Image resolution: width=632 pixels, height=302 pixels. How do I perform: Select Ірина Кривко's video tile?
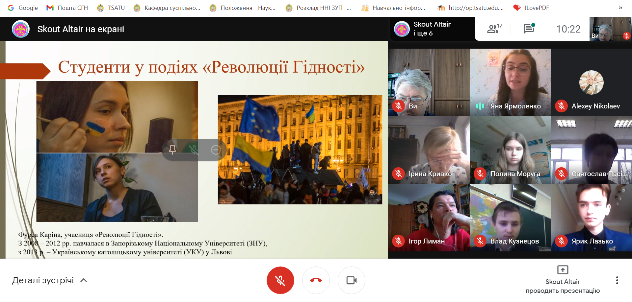pyautogui.click(x=429, y=150)
